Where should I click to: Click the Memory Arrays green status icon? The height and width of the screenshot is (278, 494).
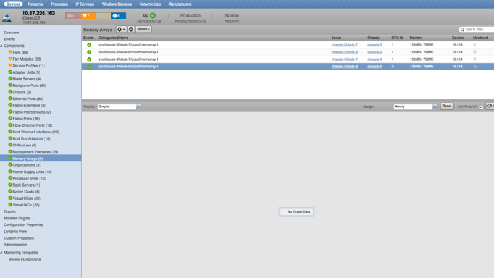10,158
